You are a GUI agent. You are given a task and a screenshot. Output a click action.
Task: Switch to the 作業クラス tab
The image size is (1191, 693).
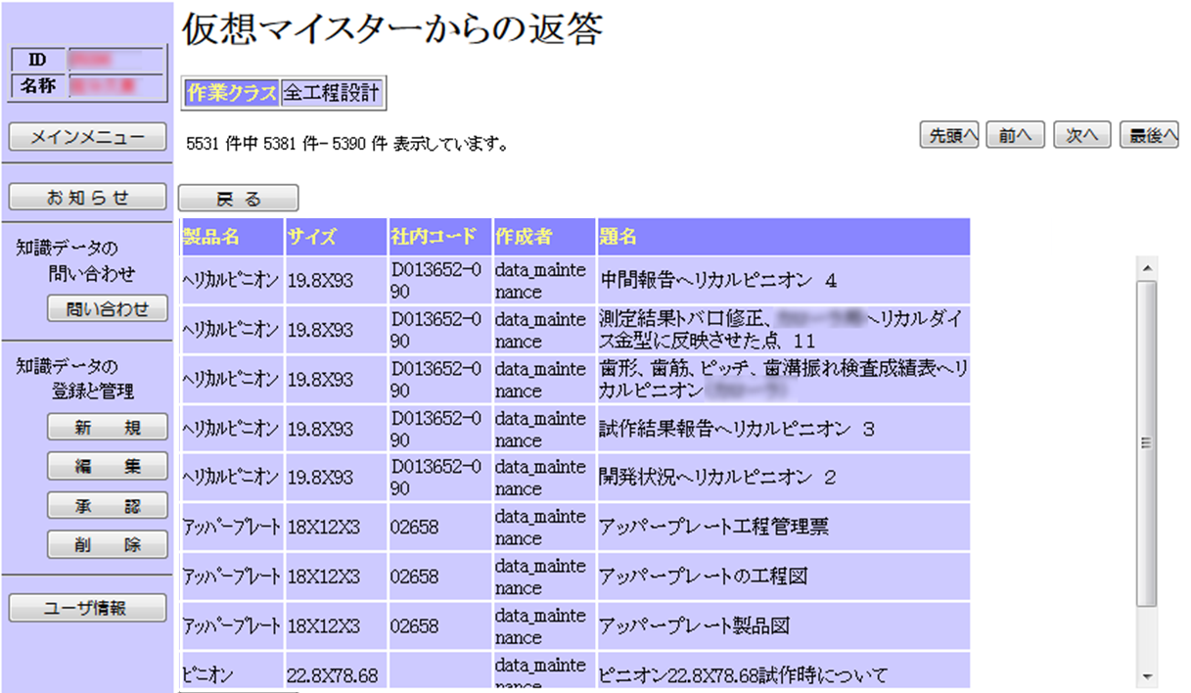(232, 93)
